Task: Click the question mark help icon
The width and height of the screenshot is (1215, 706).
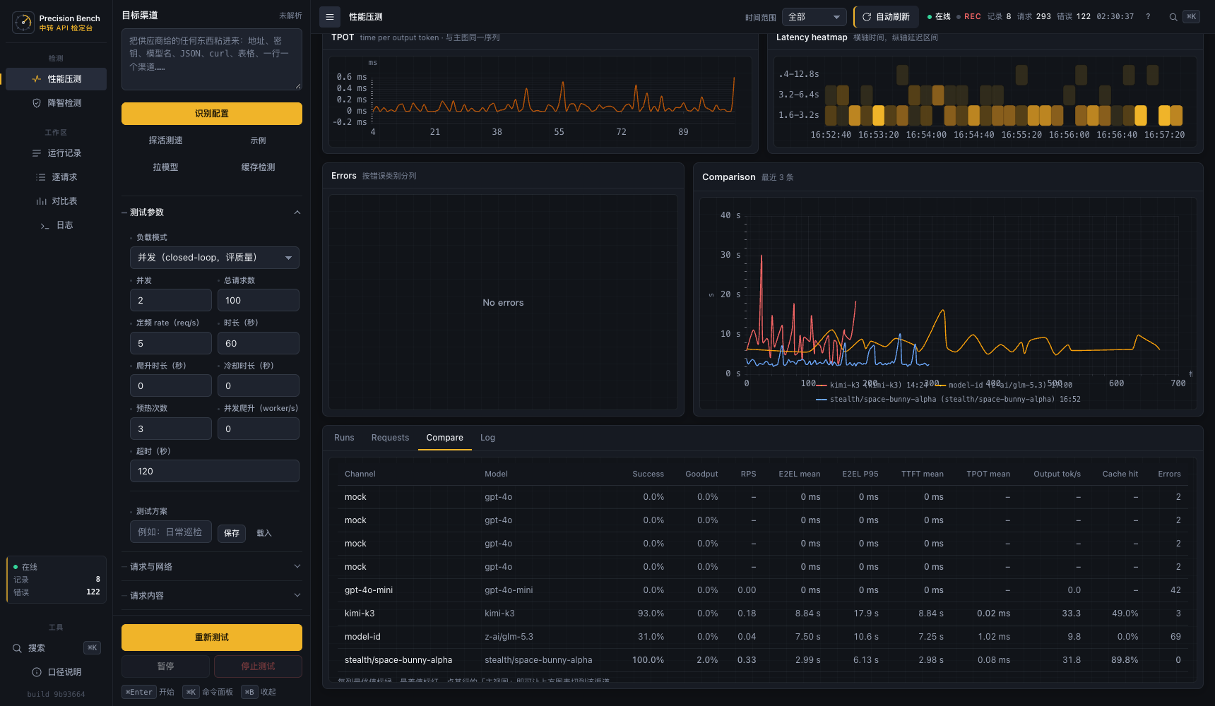Action: click(x=1148, y=16)
